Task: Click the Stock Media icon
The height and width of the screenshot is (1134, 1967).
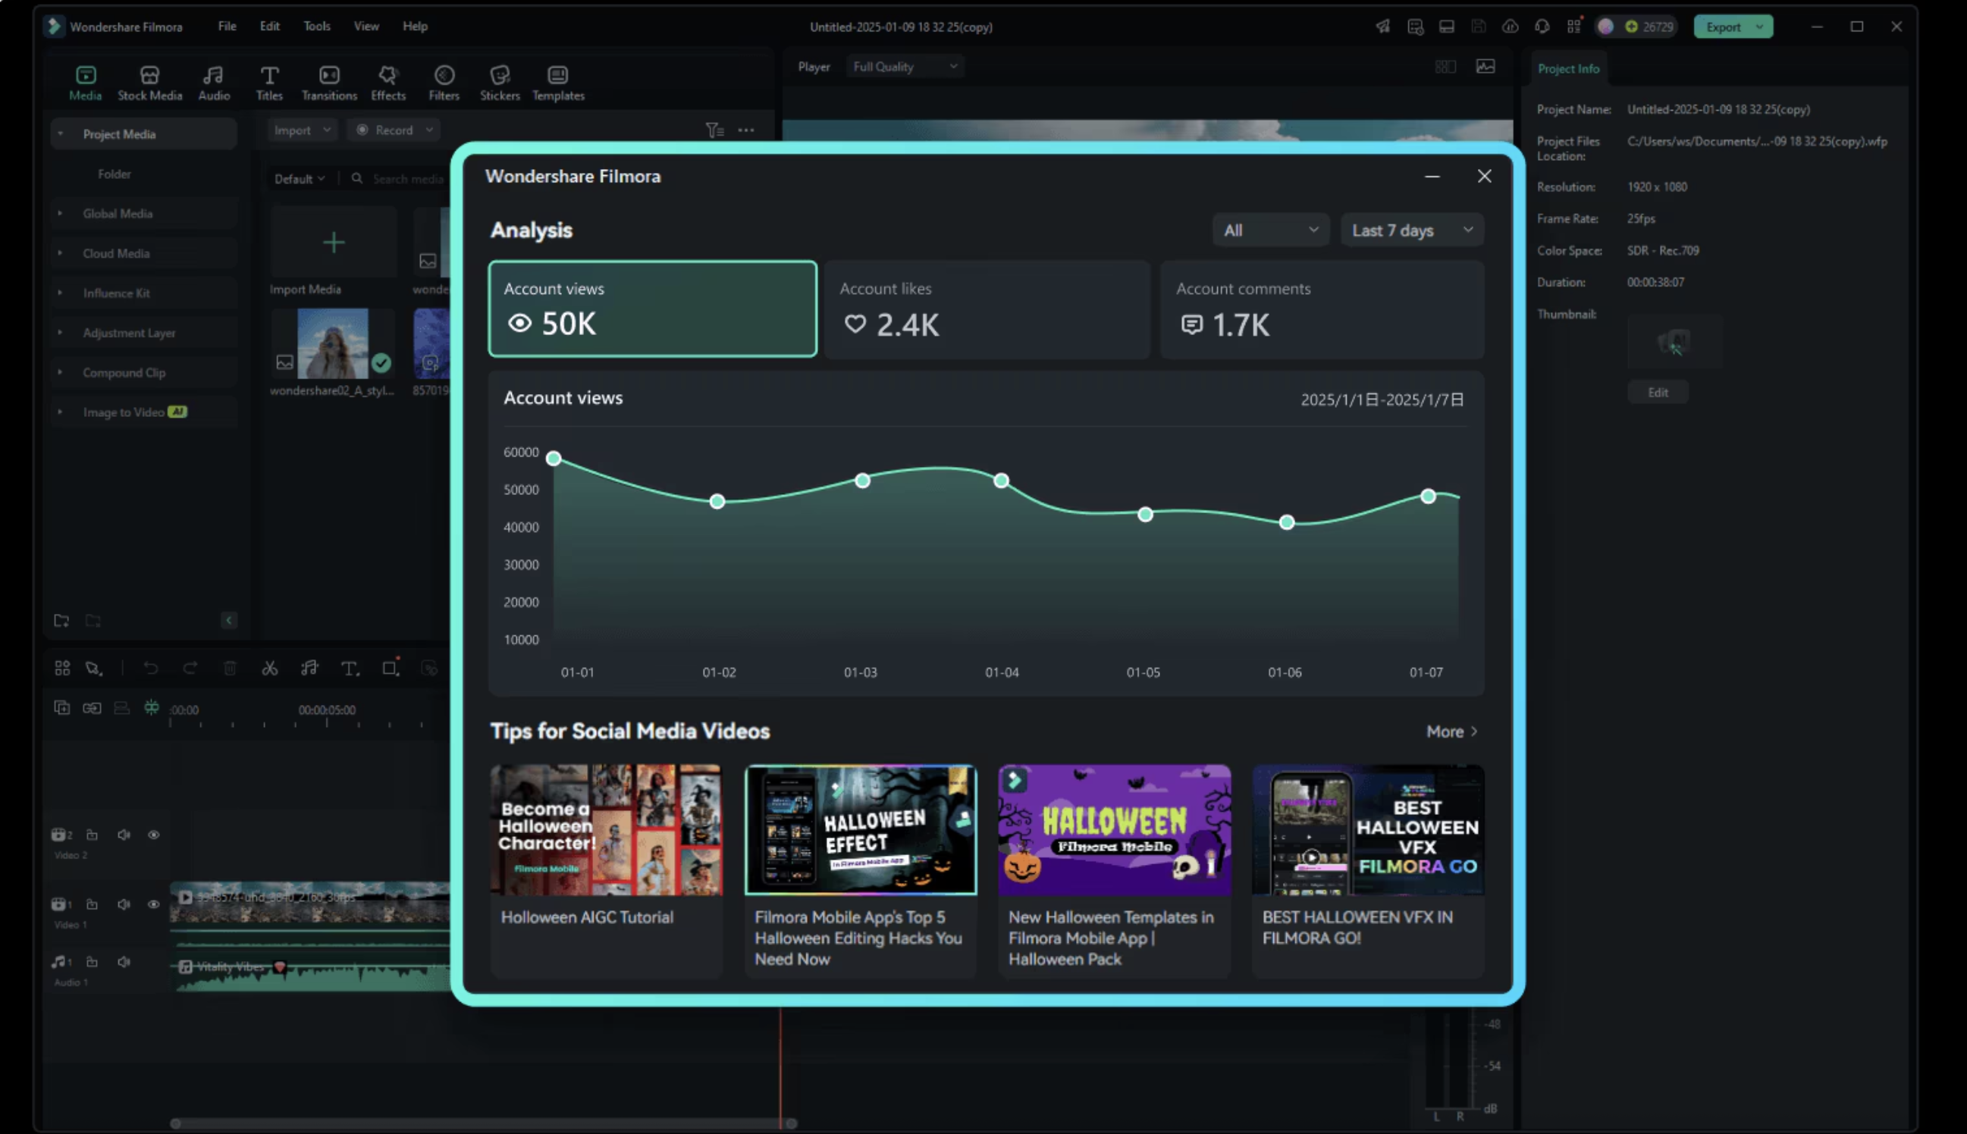Action: [149, 76]
